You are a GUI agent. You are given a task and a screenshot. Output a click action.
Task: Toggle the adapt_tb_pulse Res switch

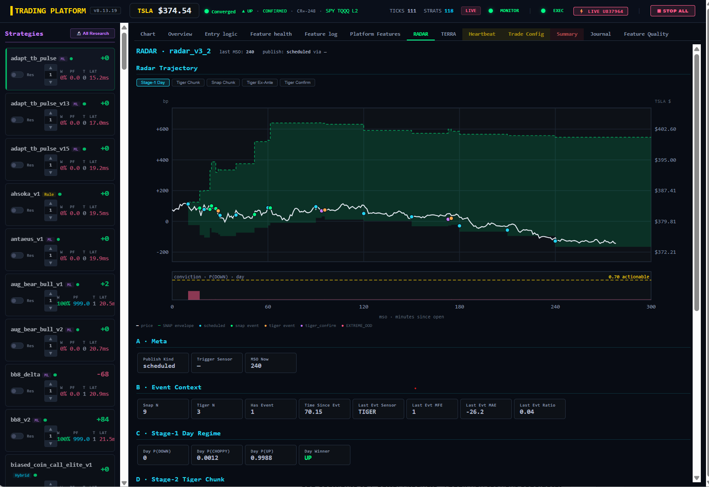coord(17,75)
